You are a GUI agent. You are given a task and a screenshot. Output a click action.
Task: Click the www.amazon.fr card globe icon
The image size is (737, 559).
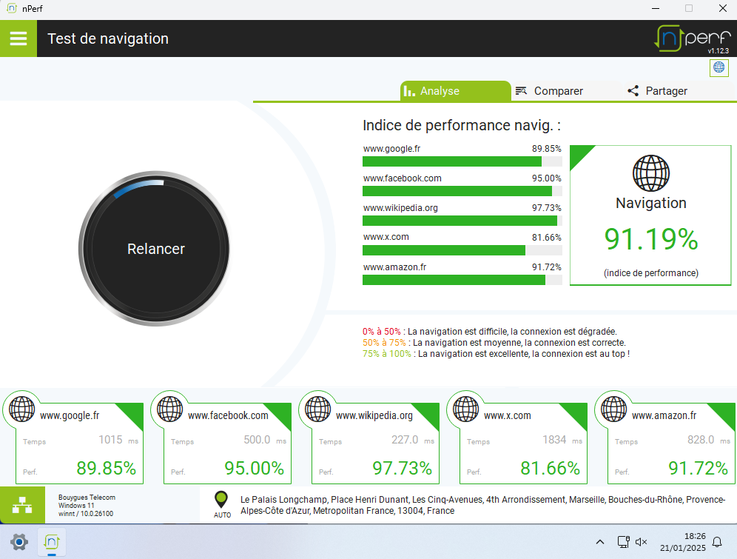[614, 409]
